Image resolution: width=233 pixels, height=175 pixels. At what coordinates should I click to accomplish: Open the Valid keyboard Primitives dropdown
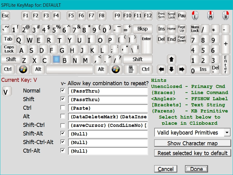227,132
